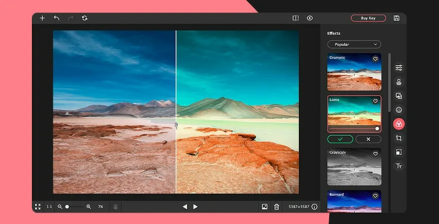
Task: Favorite the Dramatic effect with the heart
Action: pos(375,59)
